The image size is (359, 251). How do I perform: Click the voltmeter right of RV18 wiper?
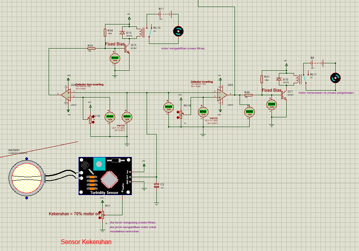[203, 112]
